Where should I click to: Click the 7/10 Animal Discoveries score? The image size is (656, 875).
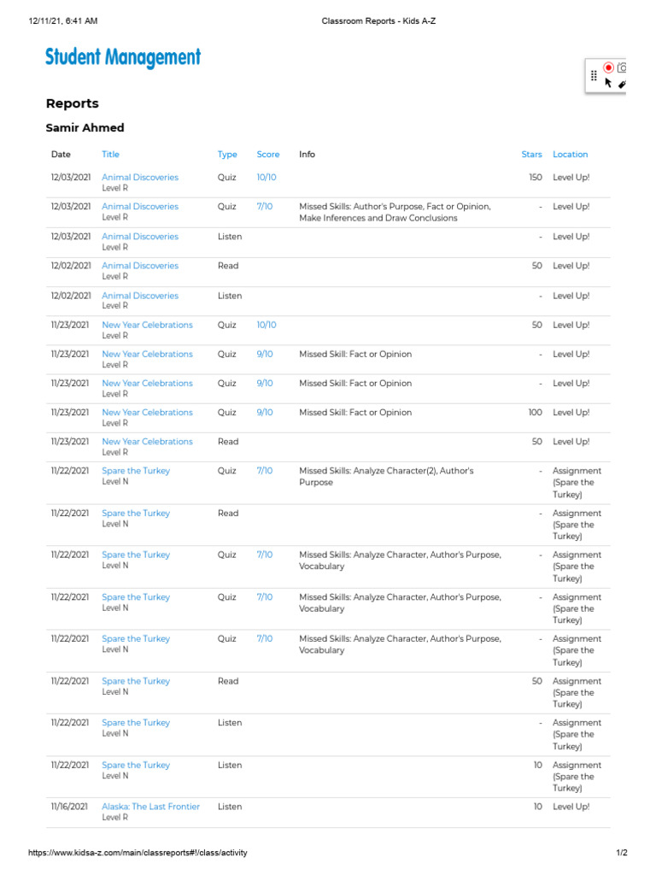point(265,207)
